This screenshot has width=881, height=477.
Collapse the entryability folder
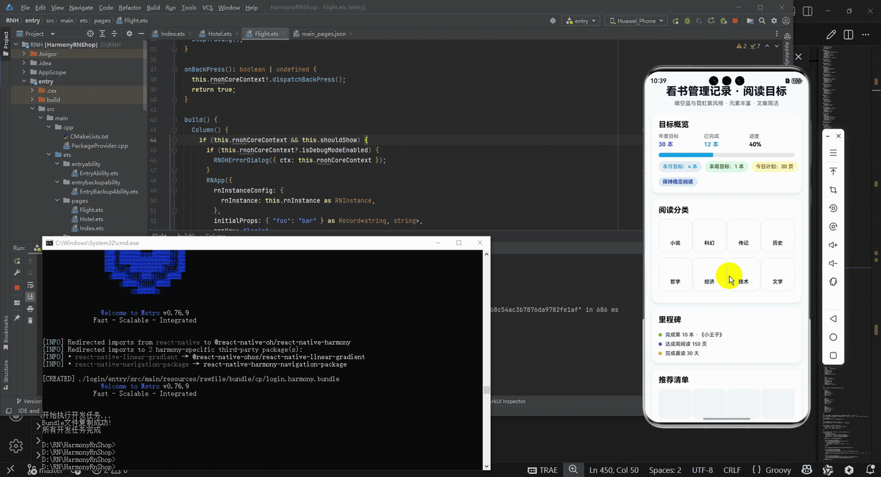pos(57,164)
